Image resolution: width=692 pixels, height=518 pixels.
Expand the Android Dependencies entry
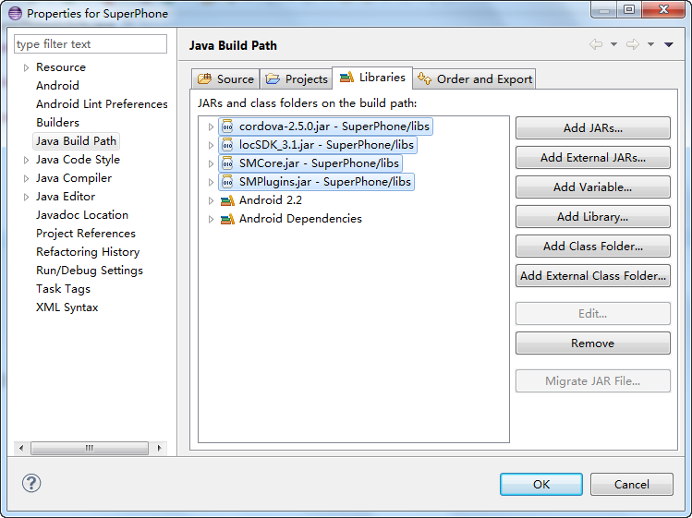pos(211,219)
